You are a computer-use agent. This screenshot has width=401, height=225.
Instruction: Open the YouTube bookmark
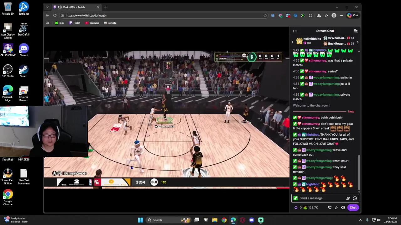click(92, 23)
